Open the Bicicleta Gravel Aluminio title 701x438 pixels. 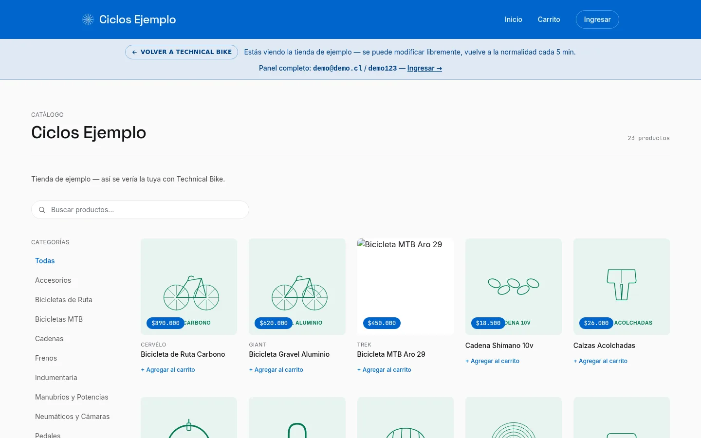[x=289, y=354]
